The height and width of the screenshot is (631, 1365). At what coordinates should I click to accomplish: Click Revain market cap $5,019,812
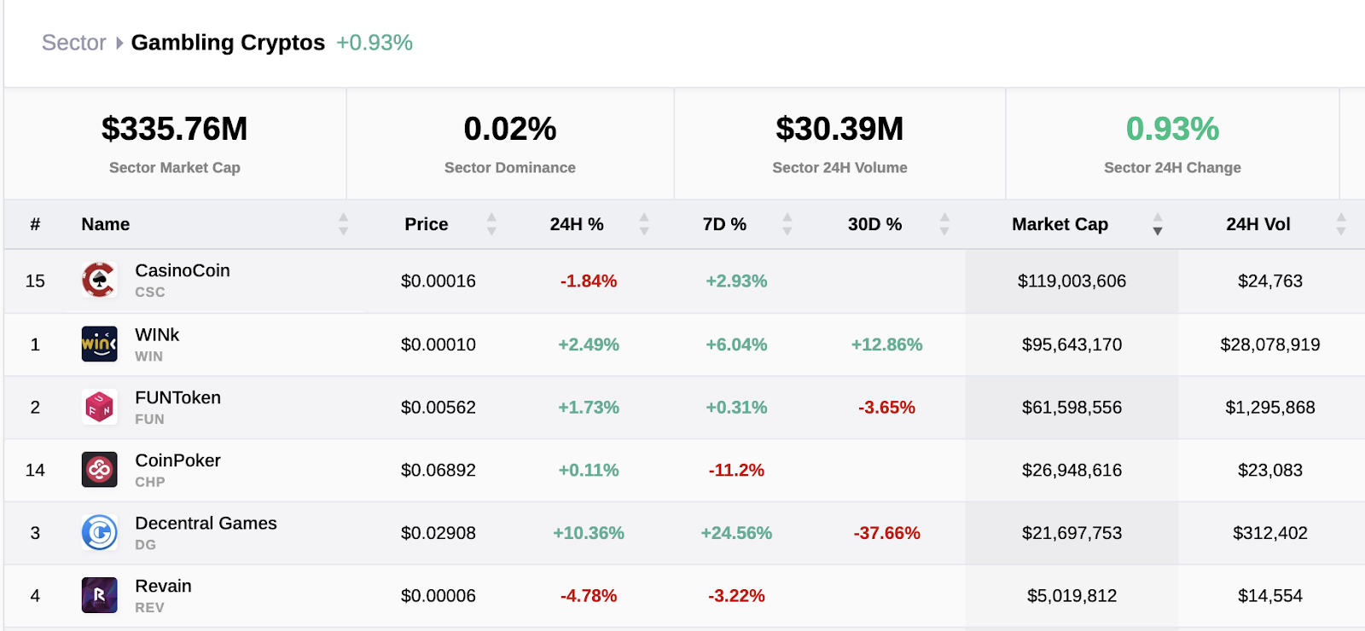(x=1072, y=595)
